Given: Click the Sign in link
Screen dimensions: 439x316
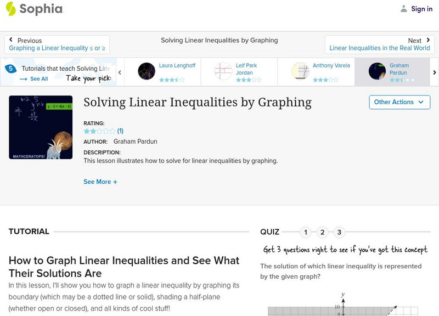Looking at the screenshot, I should [421, 9].
